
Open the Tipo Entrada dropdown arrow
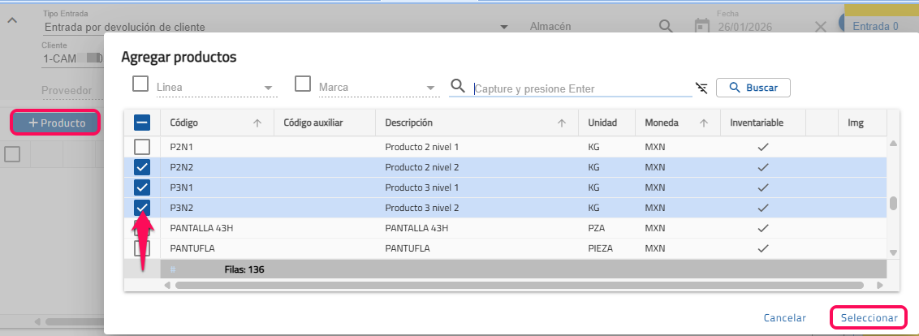tap(503, 28)
